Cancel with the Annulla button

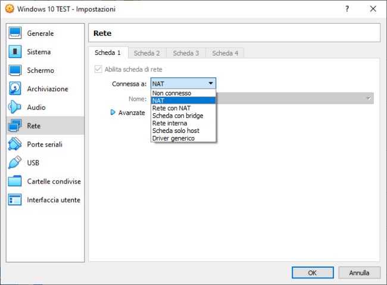pos(360,272)
